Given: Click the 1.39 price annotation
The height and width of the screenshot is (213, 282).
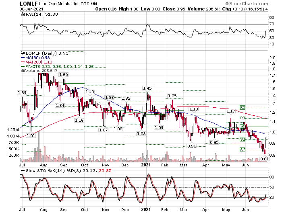Looking at the screenshot, I should (22, 93).
